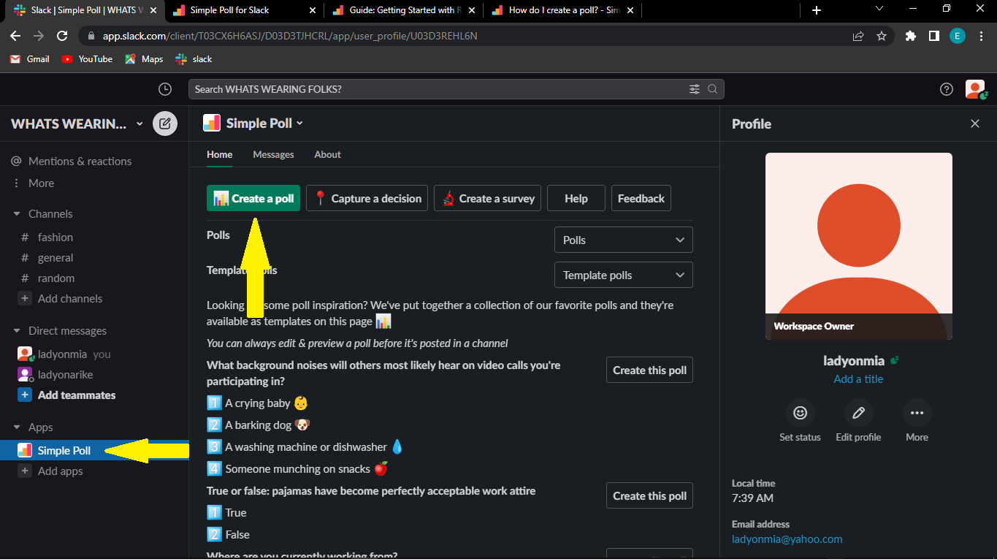
Task: Click the Add apps plus icon
Action: [25, 471]
